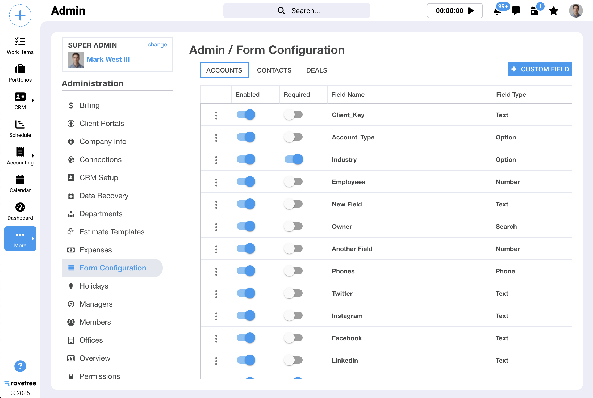Click the change link for Super Admin
The image size is (593, 398).
pyautogui.click(x=157, y=45)
